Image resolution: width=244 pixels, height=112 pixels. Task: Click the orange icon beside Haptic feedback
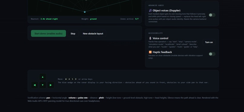(x=150, y=52)
